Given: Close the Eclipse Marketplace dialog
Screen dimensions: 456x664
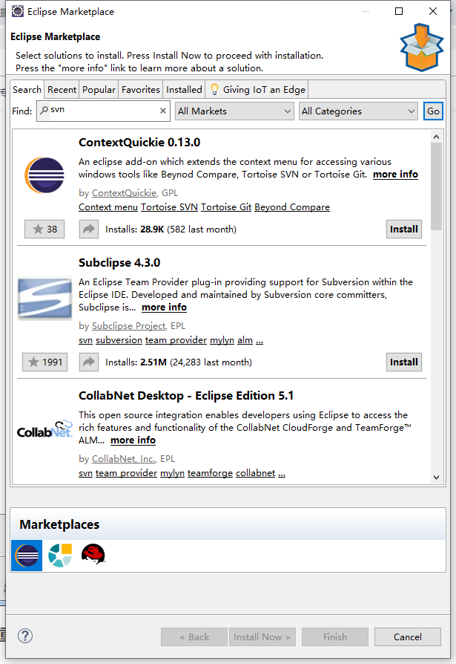Looking at the screenshot, I should (x=433, y=11).
